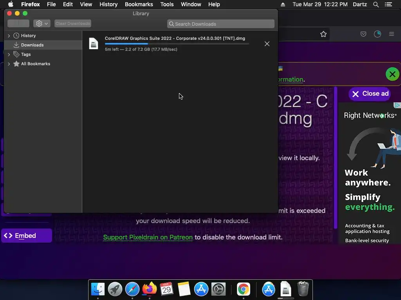The width and height of the screenshot is (401, 300).
Task: Cancel the CorelDRAW dmg download
Action: click(x=267, y=44)
